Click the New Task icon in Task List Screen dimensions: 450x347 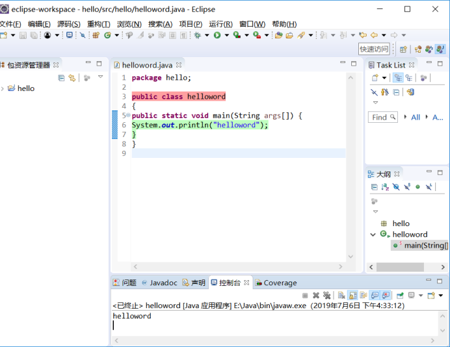375,77
